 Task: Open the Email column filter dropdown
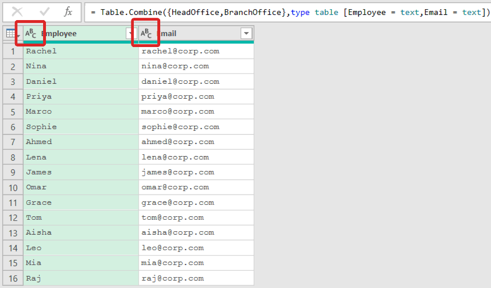click(246, 33)
